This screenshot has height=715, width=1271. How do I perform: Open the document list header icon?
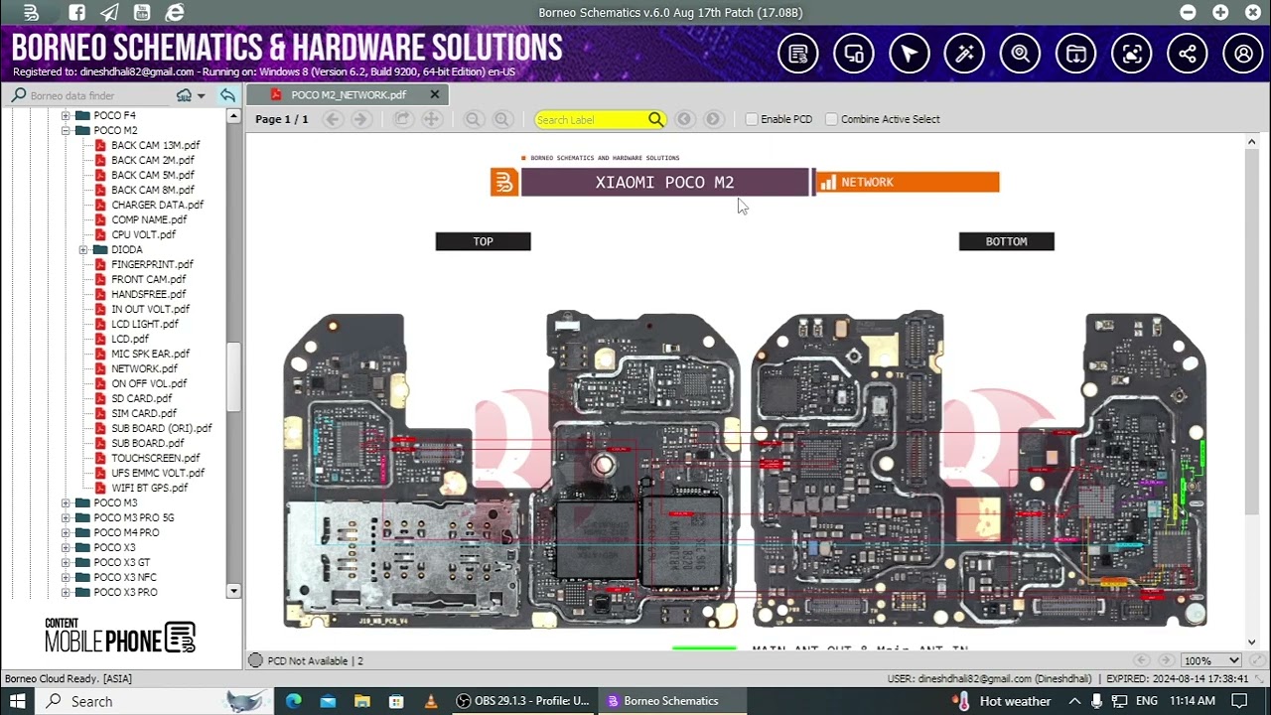click(798, 54)
